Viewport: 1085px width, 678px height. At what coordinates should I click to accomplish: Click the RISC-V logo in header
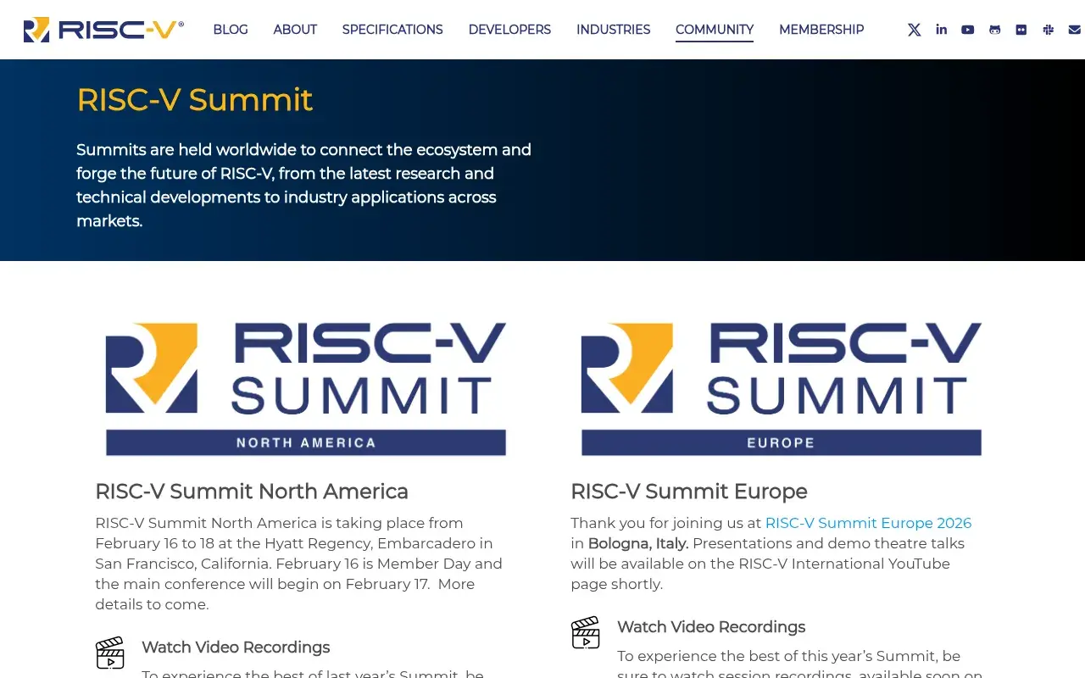tap(103, 30)
